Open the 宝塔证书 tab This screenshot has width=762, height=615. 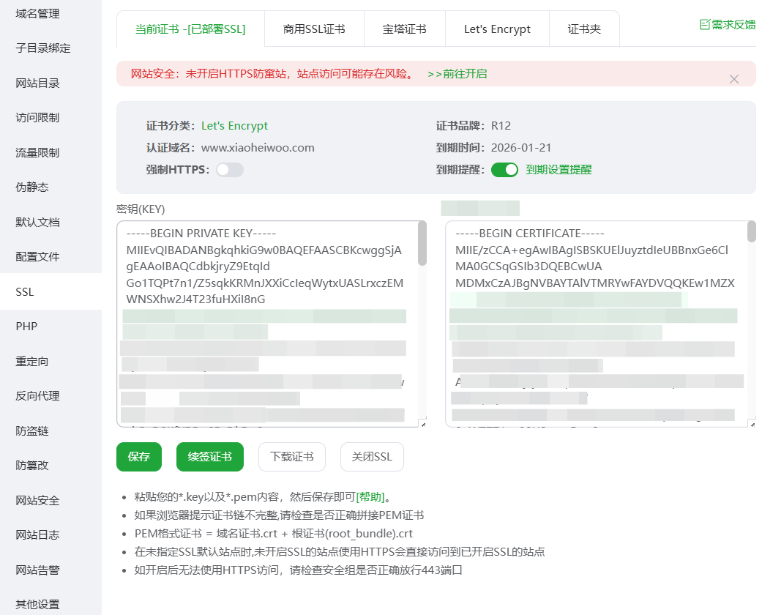coord(405,29)
